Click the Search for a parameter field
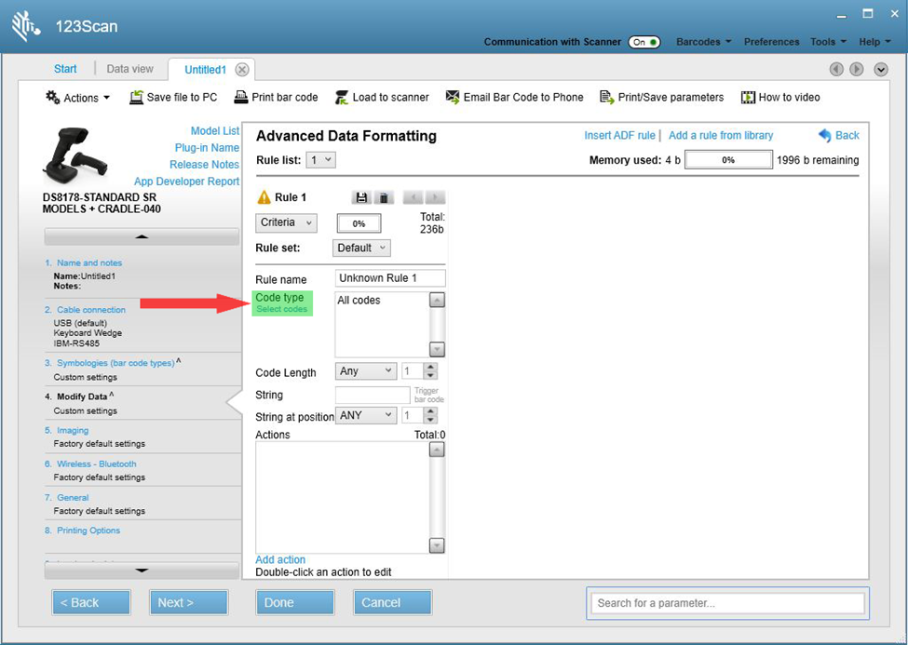Viewport: 908px width, 645px height. pos(726,603)
